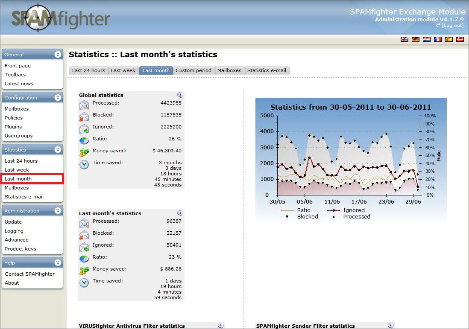The image size is (469, 329).
Task: Open Usergroups under Configuration
Action: [x=18, y=136]
